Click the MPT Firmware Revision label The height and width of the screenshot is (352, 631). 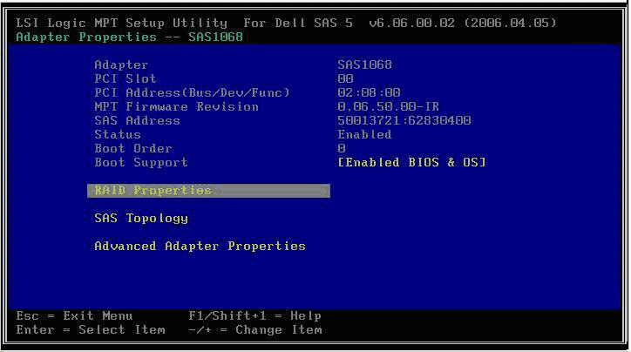pos(177,106)
